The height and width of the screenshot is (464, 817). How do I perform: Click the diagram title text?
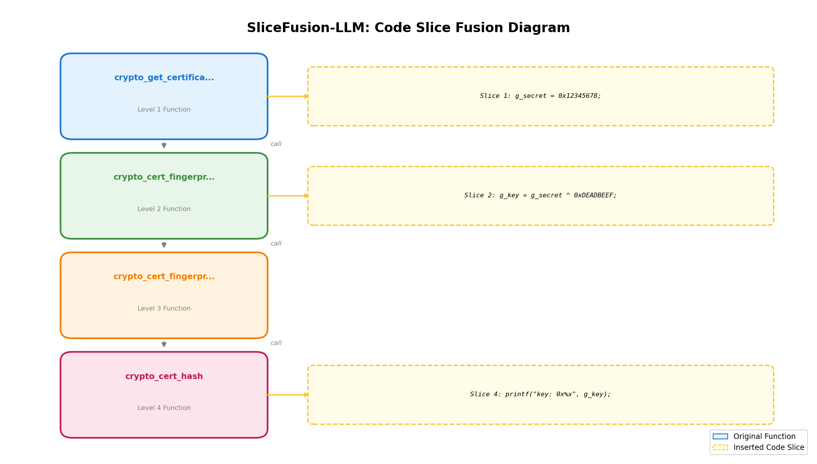(x=408, y=28)
